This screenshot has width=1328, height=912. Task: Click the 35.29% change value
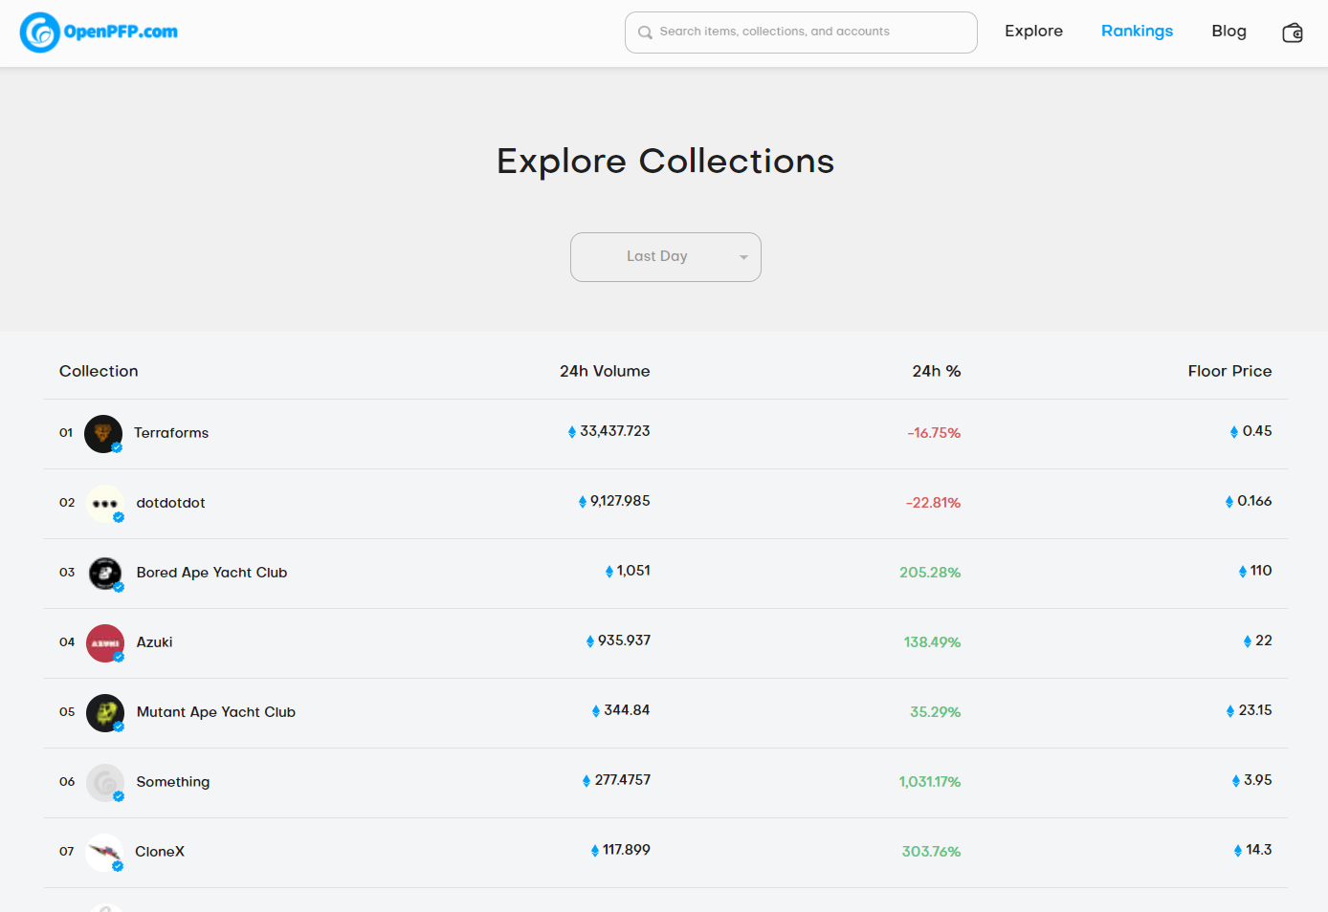pyautogui.click(x=935, y=712)
